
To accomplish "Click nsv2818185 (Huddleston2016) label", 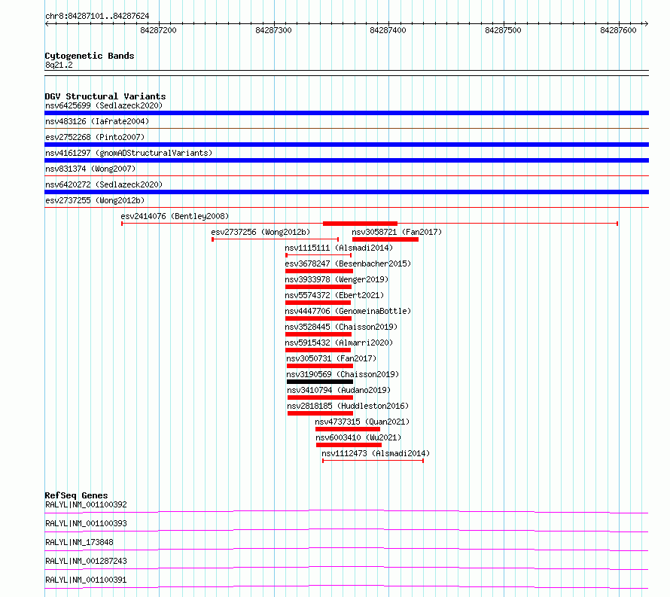I will click(348, 406).
